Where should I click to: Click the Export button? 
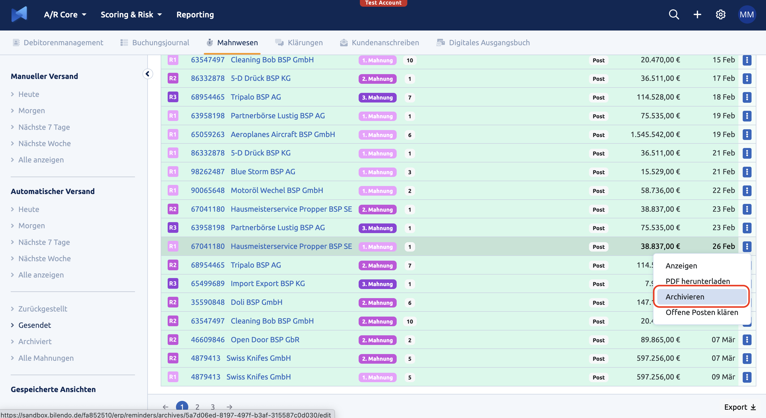(x=740, y=407)
